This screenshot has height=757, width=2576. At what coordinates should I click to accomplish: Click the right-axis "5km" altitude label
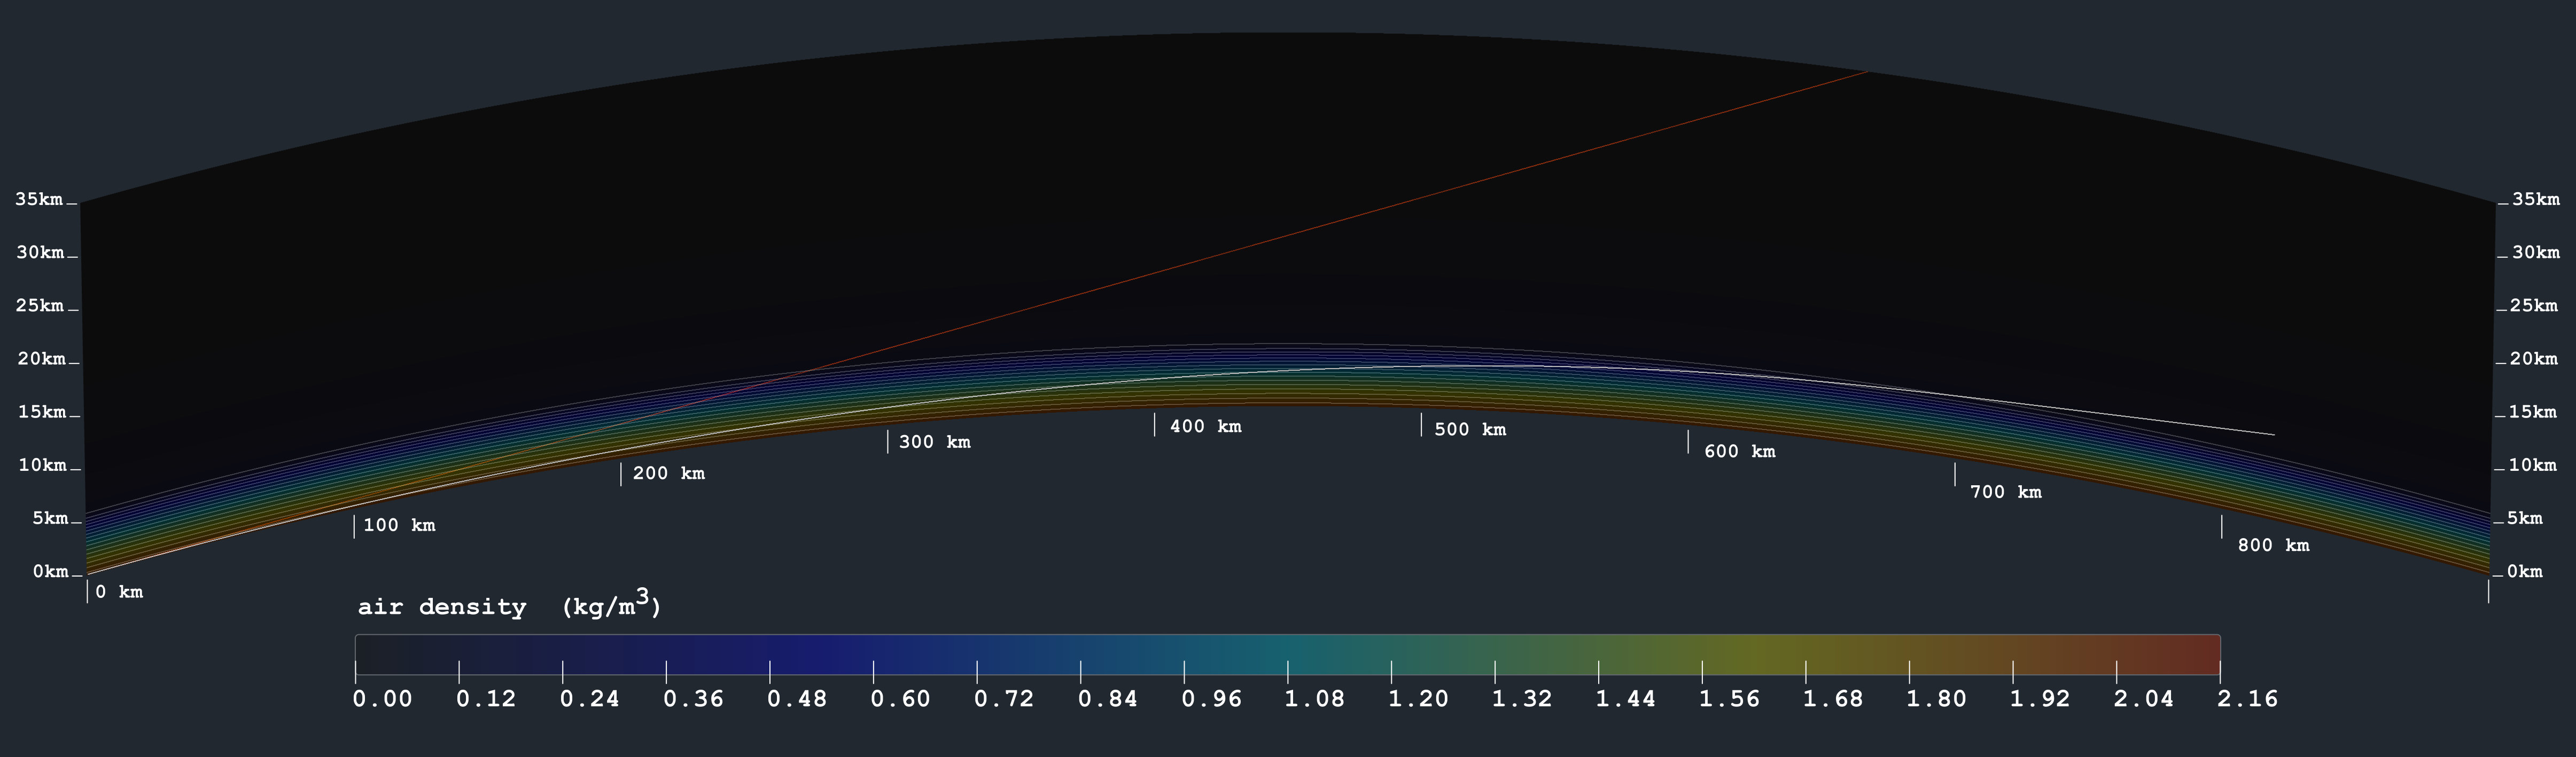[x=2525, y=518]
